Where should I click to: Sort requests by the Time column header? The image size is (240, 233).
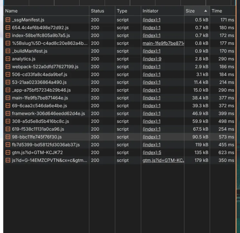pos(223,11)
